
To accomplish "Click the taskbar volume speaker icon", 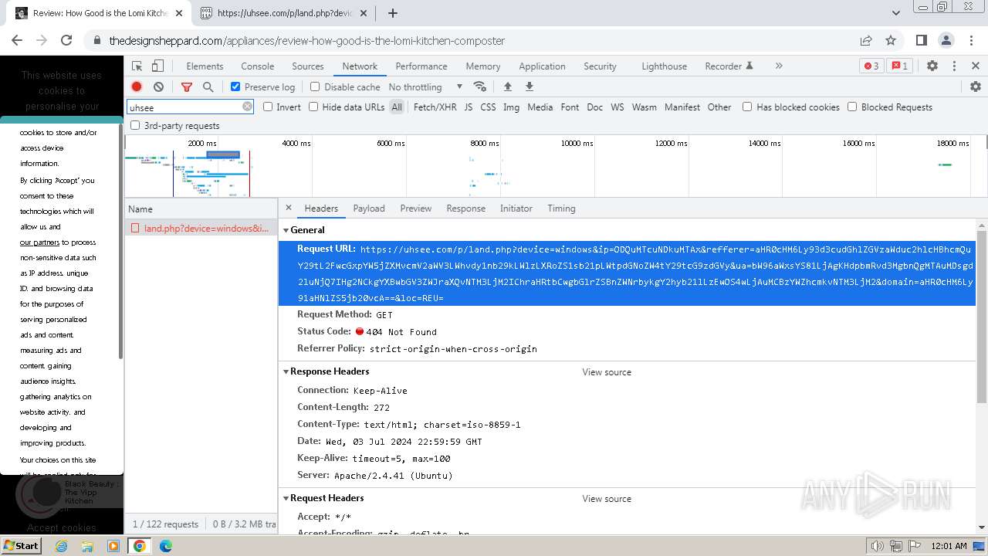I will pos(877,546).
